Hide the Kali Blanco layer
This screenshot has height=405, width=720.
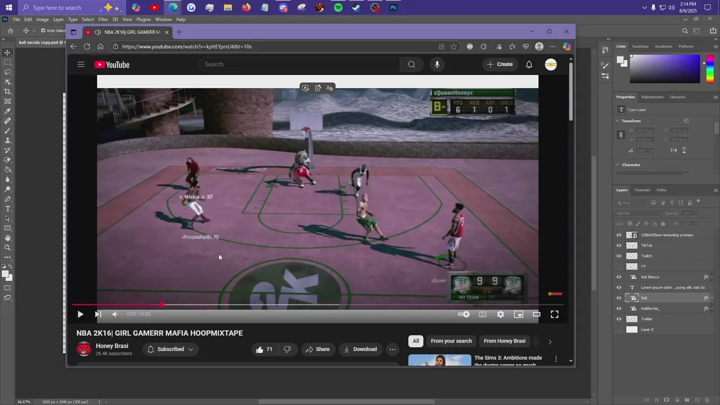(x=619, y=277)
